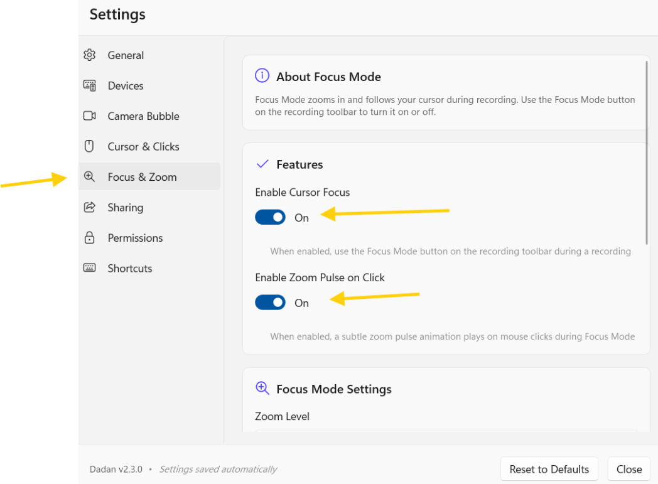Click the 'Focus Mode Settings' heading
Screen dimensions: 658x484
click(x=333, y=389)
